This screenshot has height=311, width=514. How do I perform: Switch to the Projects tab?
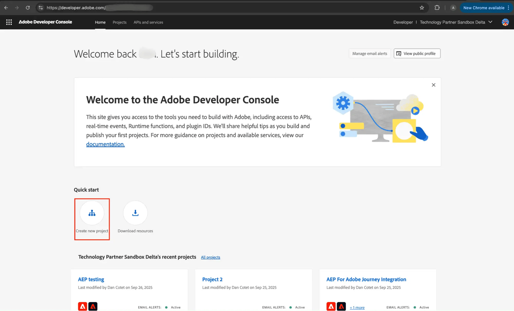(119, 22)
